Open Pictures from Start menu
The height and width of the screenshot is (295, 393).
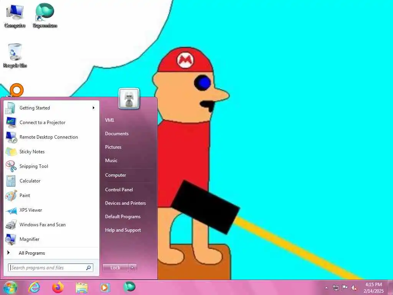(113, 147)
